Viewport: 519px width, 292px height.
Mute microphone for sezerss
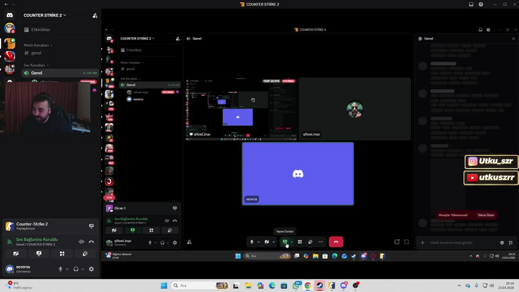coord(60,269)
